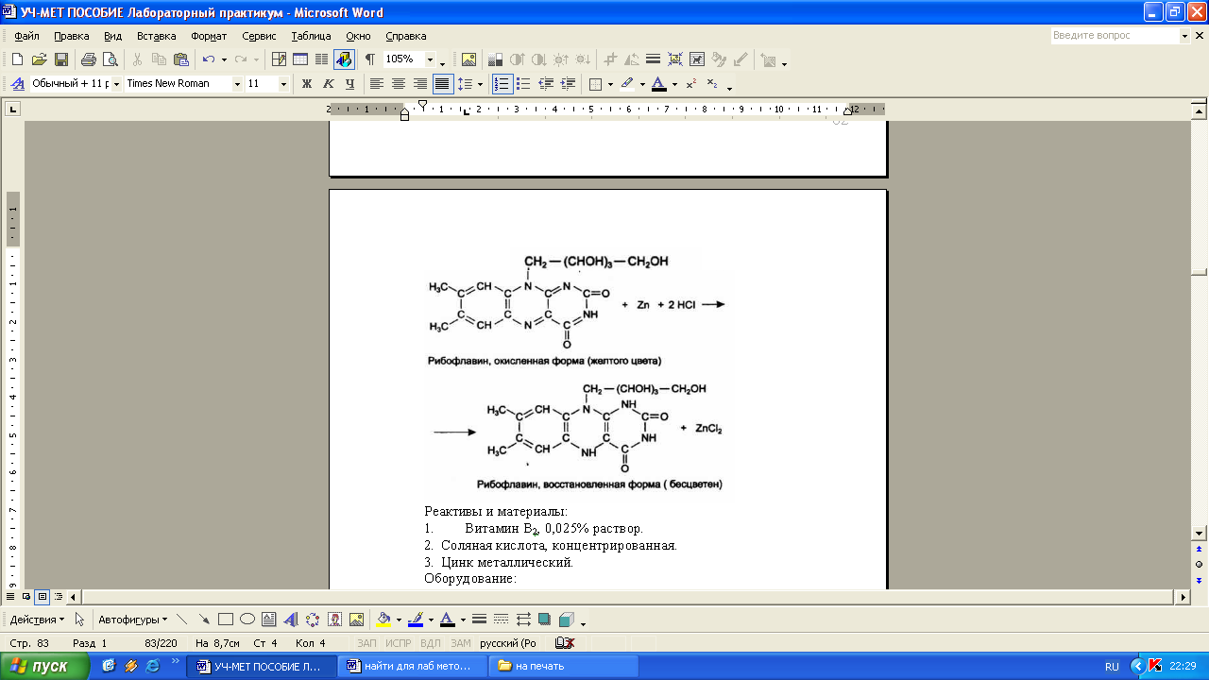Open the Вставка menu

156,36
